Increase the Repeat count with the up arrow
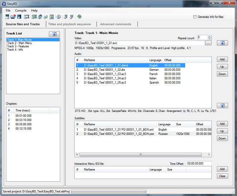 209,36
